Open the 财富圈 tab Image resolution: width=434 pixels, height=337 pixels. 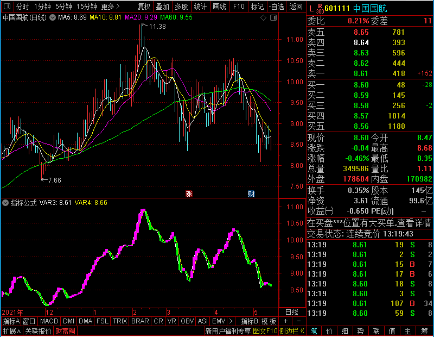66,331
